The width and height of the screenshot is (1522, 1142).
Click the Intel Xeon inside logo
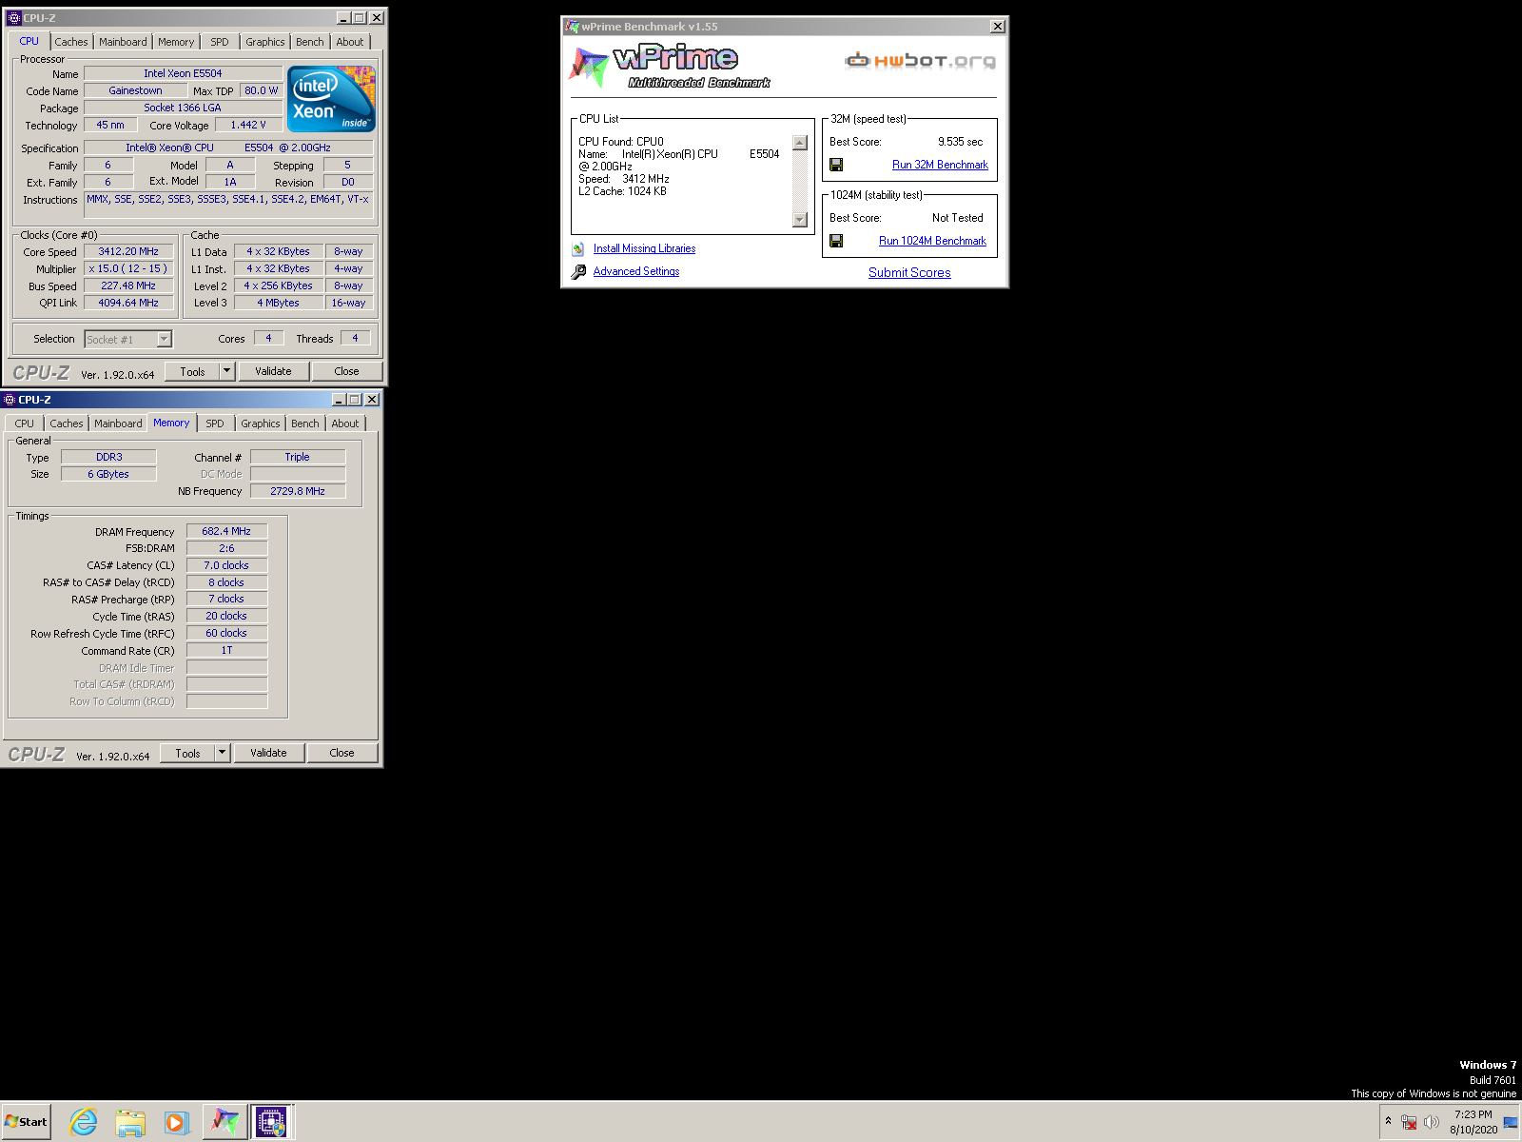331,99
